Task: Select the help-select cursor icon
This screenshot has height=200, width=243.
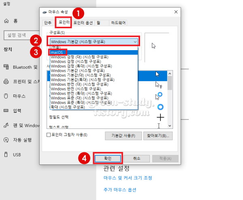Action: [x=158, y=85]
